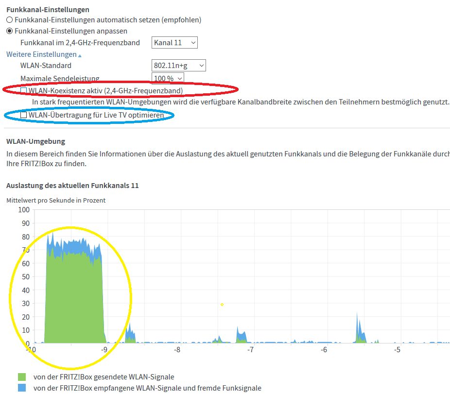
Task: Click the x-axis label -6 on the chart
Action: click(x=324, y=349)
